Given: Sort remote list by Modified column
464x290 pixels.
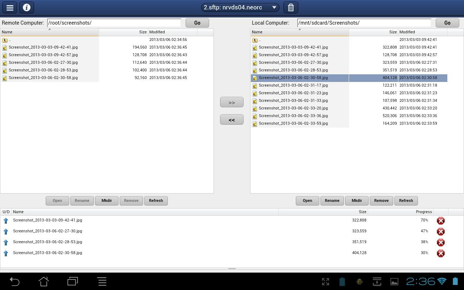Looking at the screenshot, I should pos(173,32).
